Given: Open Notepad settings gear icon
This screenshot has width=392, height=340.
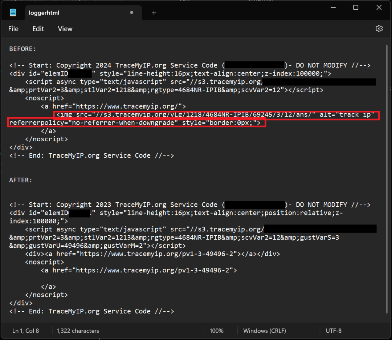Looking at the screenshot, I should point(379,29).
